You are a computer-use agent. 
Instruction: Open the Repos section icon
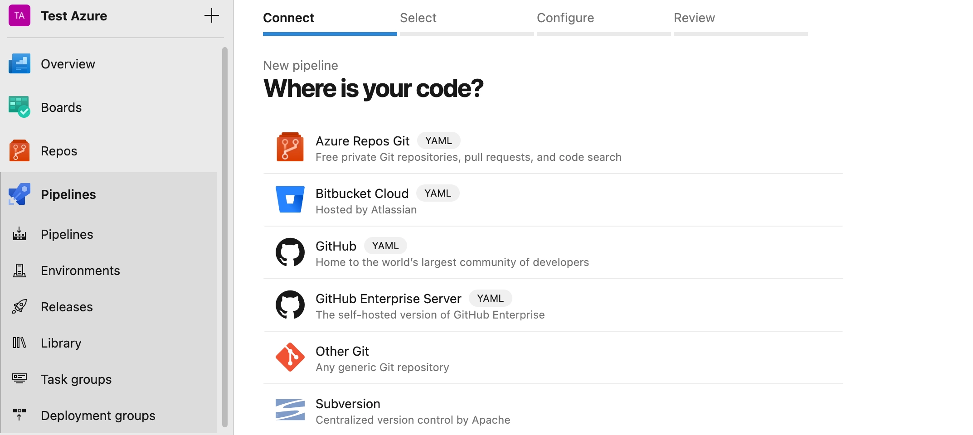(x=19, y=150)
